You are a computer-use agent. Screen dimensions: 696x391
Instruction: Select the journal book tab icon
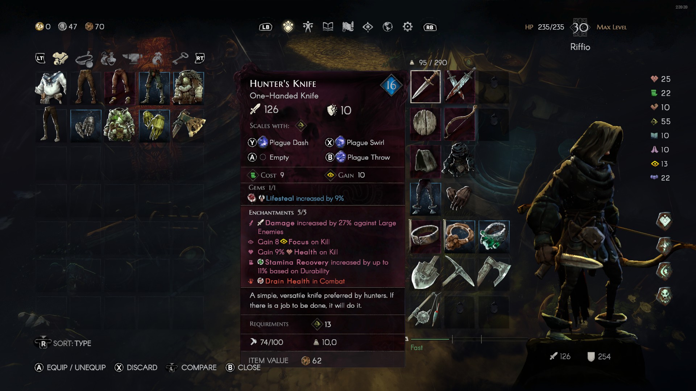pos(328,27)
